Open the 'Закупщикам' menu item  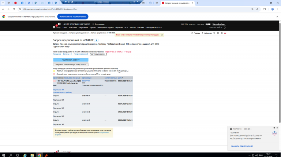click(83, 28)
